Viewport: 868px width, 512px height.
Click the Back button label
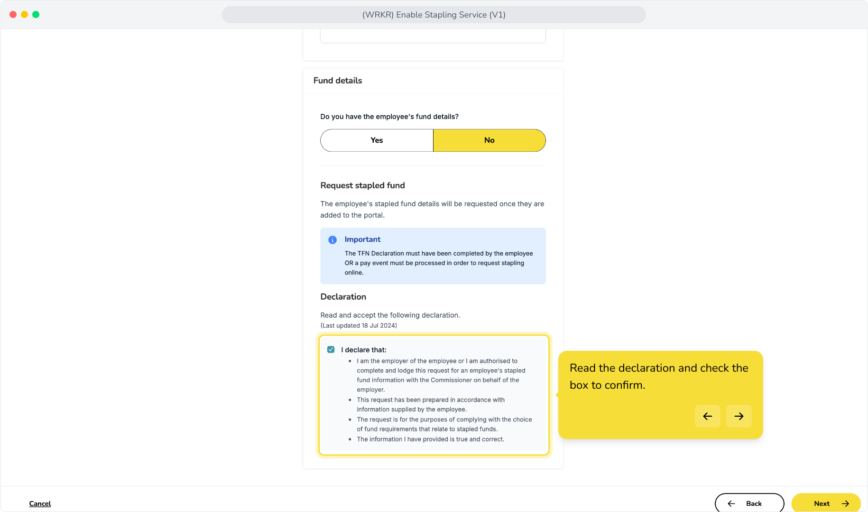(754, 503)
